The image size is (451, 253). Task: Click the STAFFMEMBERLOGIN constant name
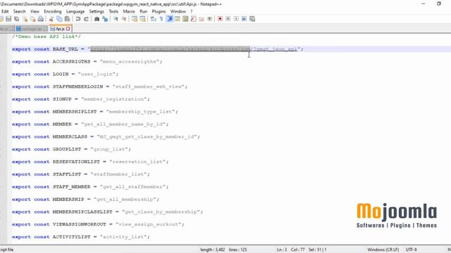(78, 86)
